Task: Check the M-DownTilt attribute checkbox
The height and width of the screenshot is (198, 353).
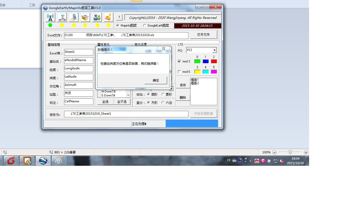Action: click(99, 92)
